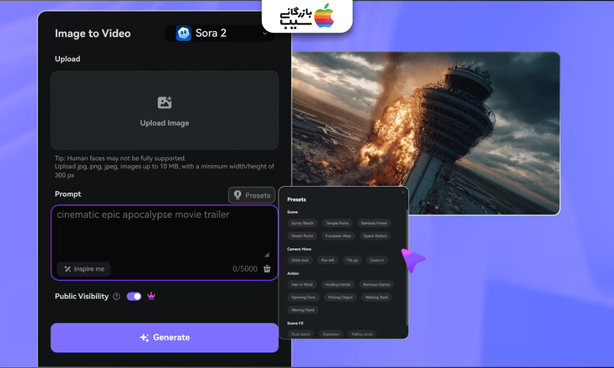Click the trash icon to clear prompt
This screenshot has width=614, height=368.
(267, 269)
